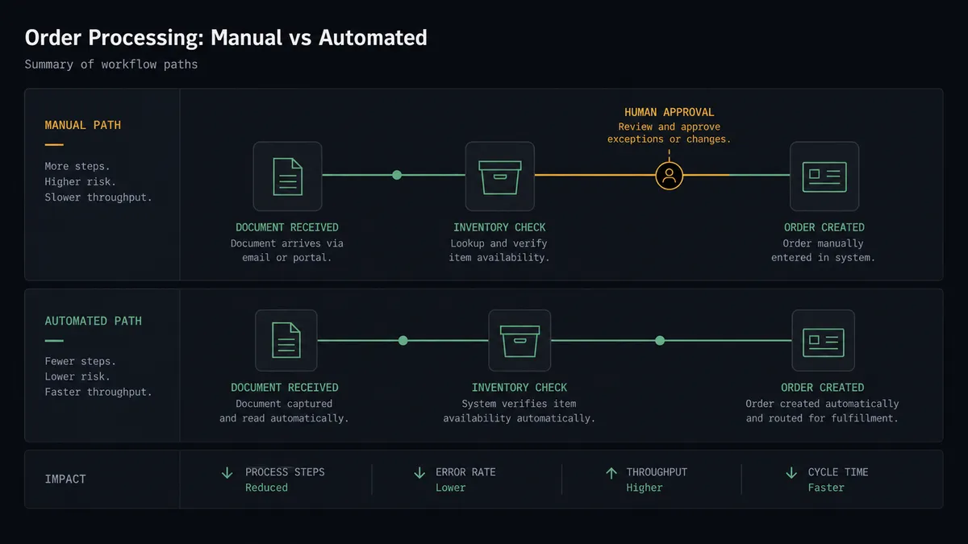
Task: Click the Manual Path document received icon
Action: (x=287, y=176)
